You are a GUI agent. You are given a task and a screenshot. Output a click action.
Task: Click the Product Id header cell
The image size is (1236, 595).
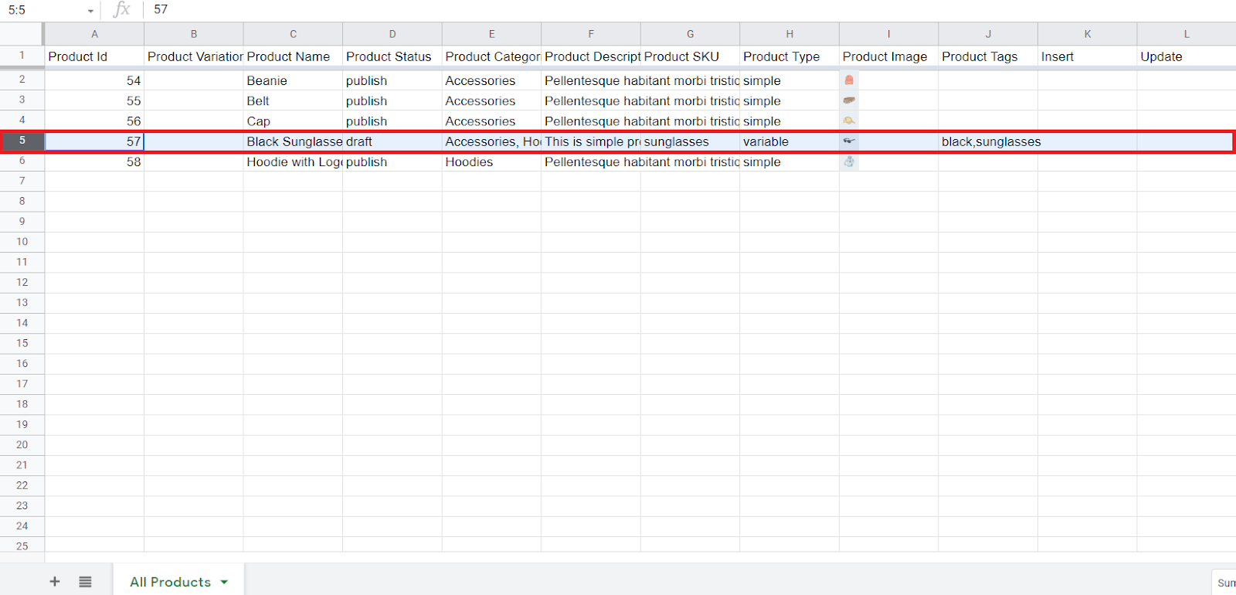tap(94, 56)
